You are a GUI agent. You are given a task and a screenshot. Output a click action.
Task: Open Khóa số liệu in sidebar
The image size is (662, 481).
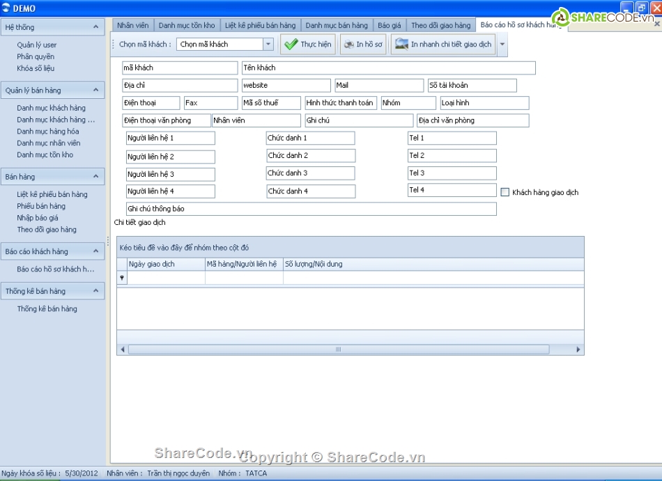click(36, 68)
